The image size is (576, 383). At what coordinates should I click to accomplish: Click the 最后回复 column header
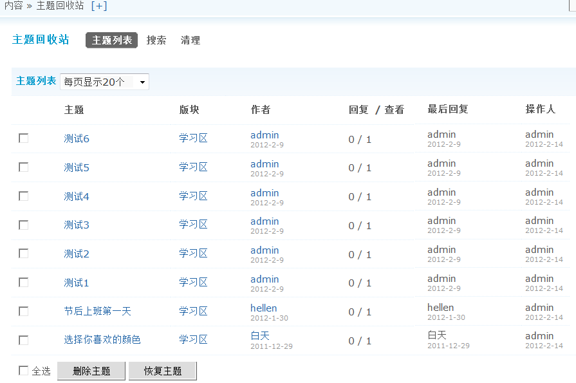447,109
